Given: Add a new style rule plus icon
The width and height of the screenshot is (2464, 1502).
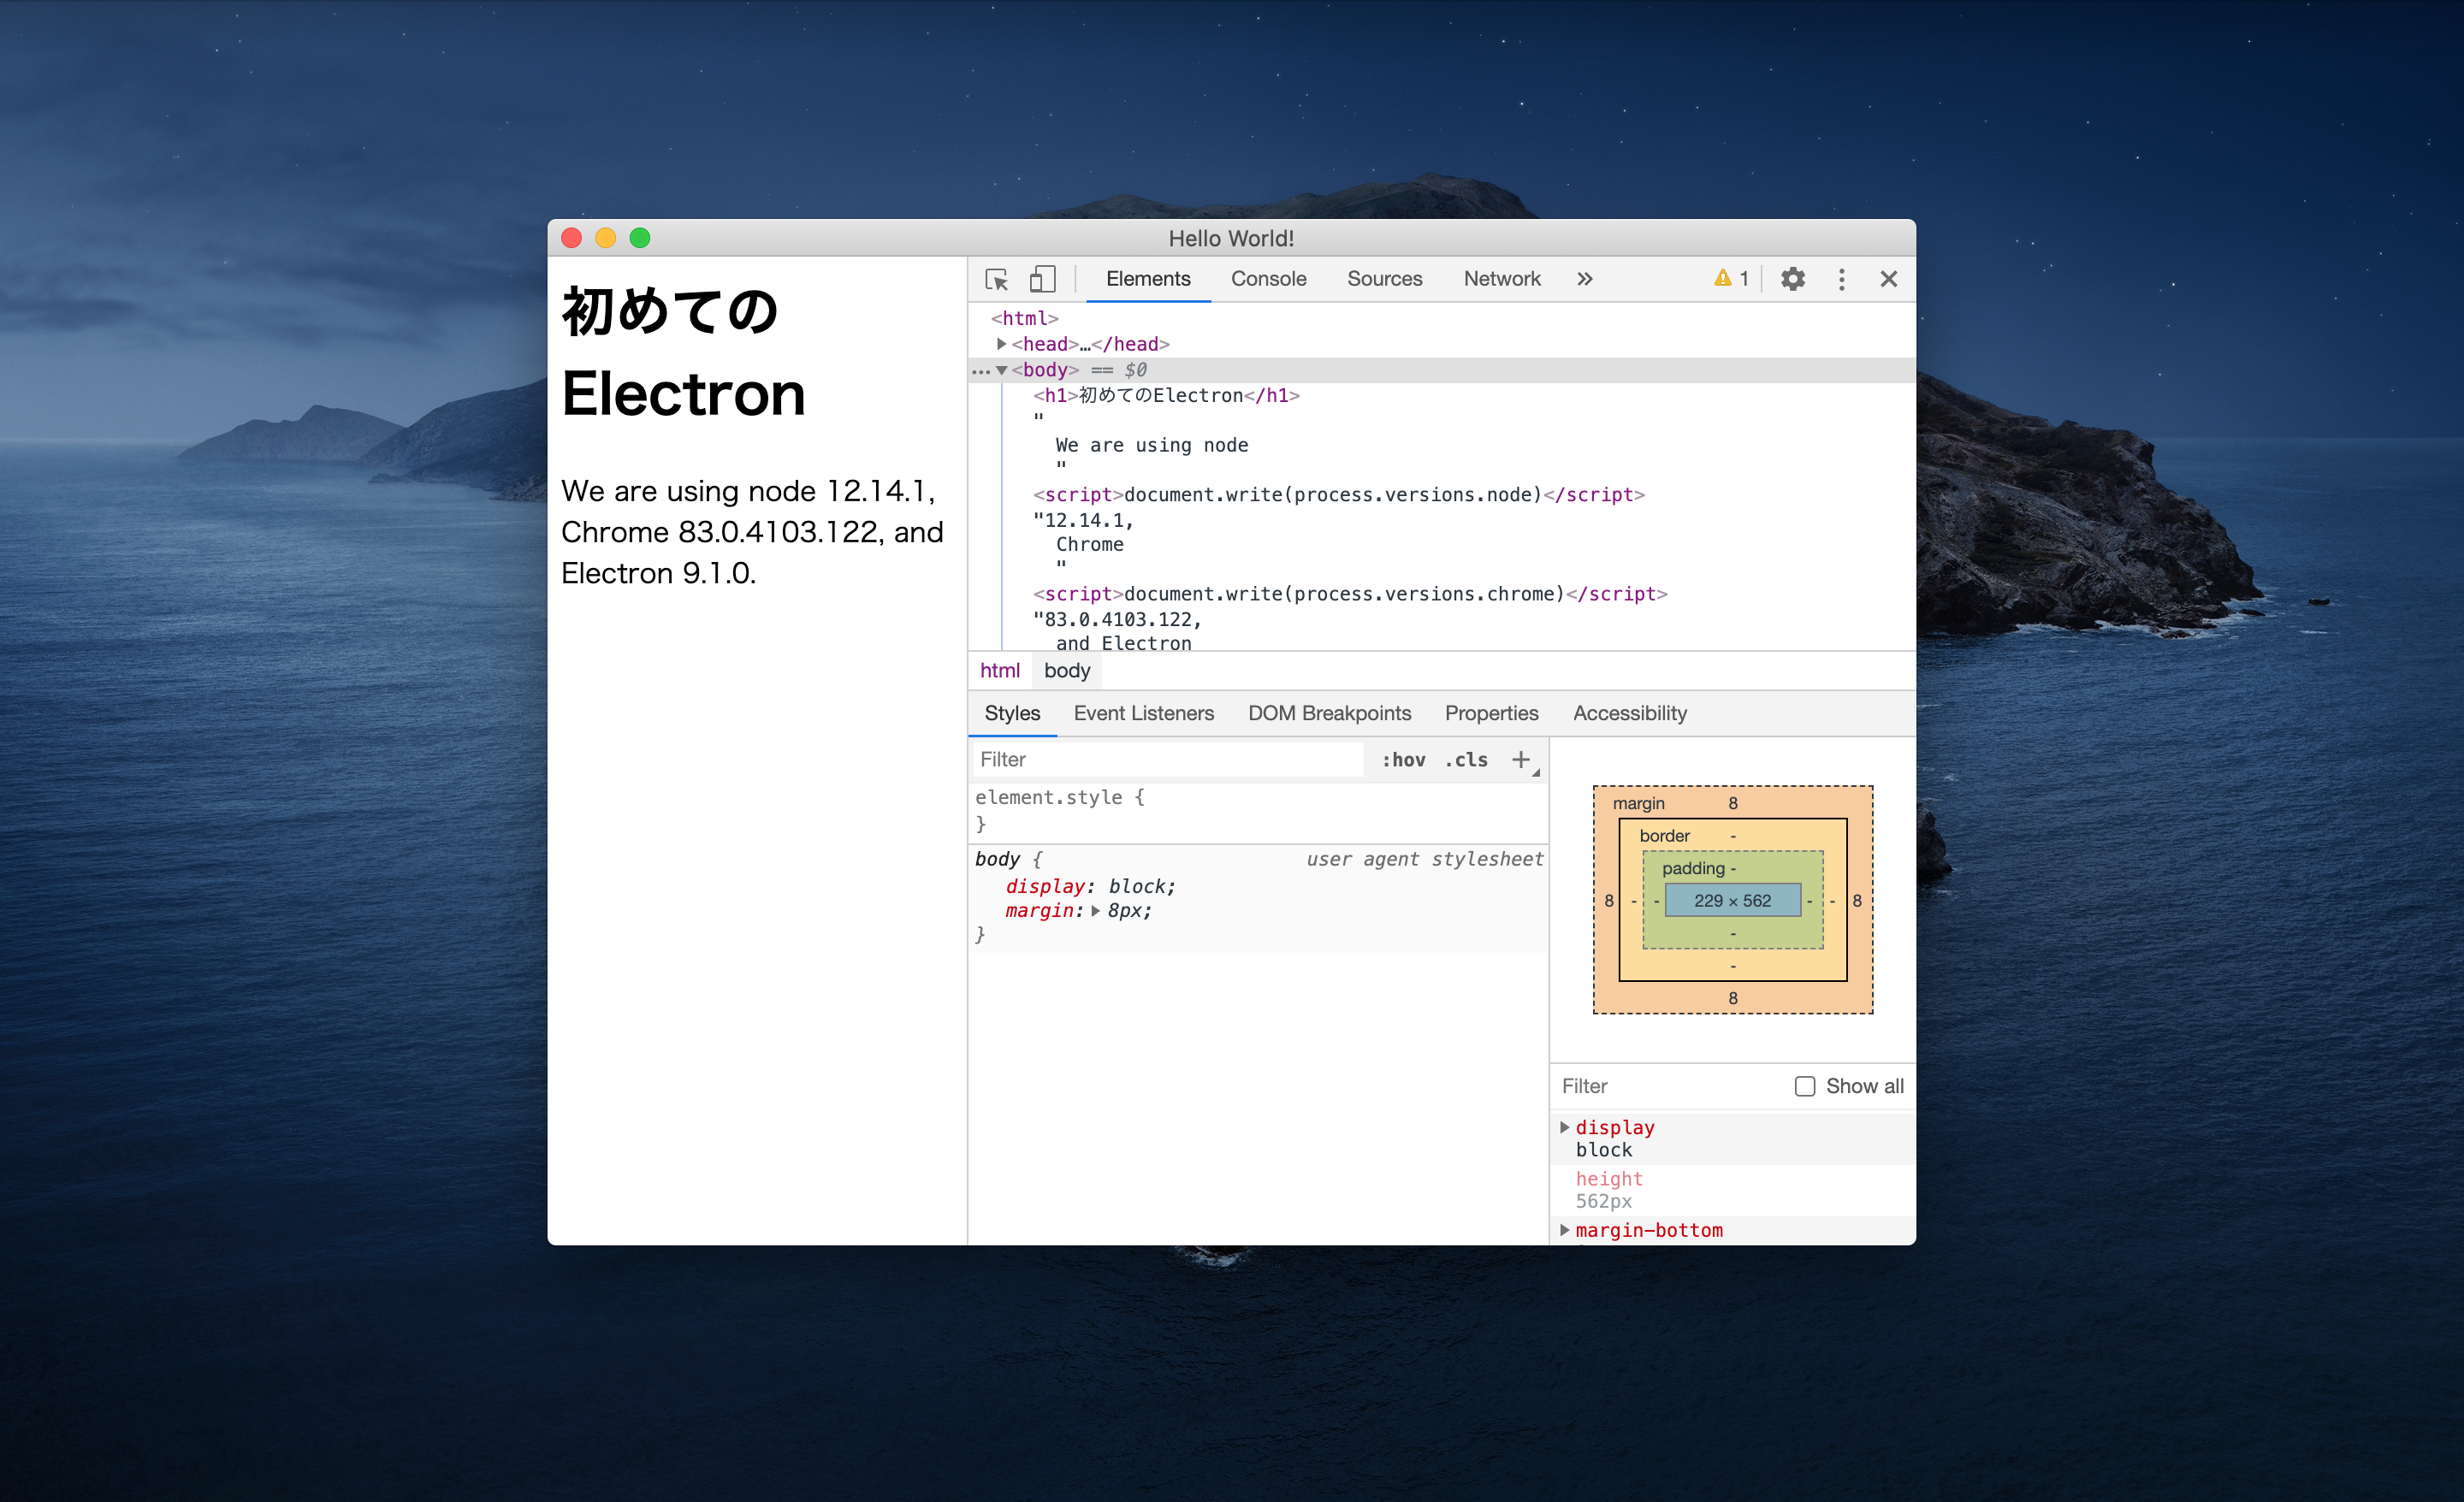Looking at the screenshot, I should [x=1520, y=760].
